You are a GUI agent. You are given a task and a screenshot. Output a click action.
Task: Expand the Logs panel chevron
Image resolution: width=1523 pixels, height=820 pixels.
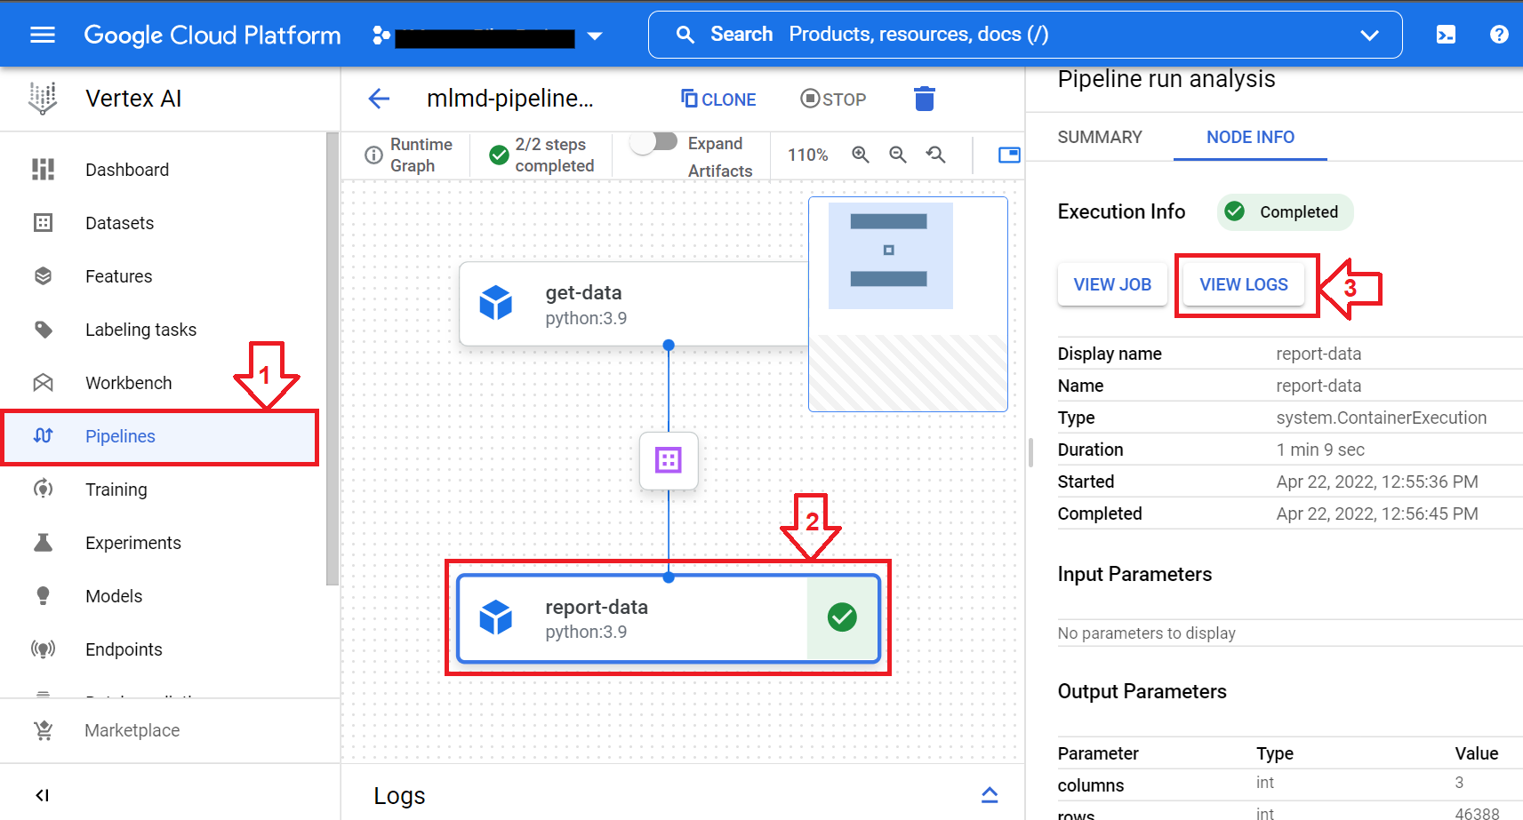(x=990, y=795)
